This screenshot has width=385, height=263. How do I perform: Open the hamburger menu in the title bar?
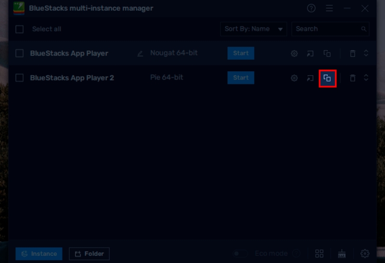[x=329, y=8]
